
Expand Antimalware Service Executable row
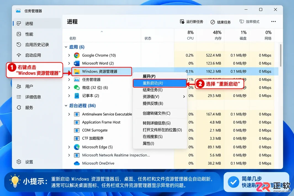pos(69,114)
